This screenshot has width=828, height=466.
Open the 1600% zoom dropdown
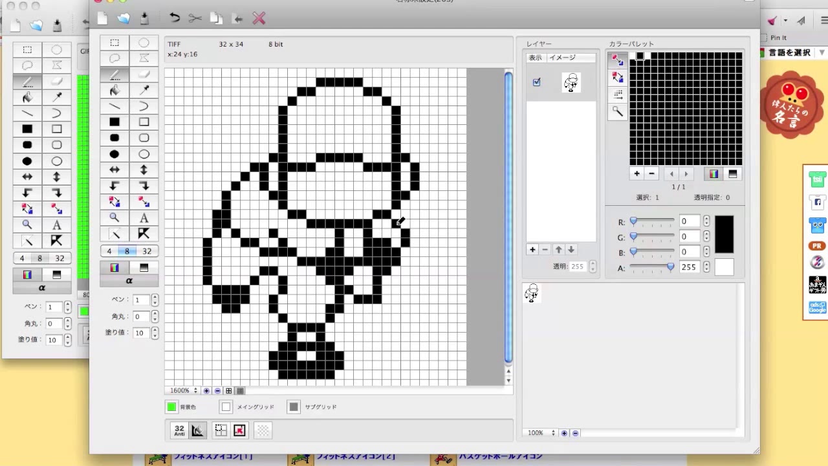click(184, 391)
